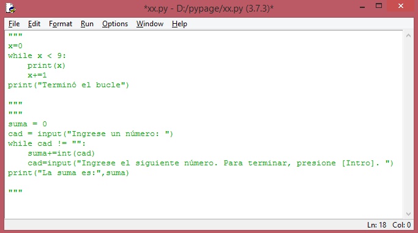
Task: Close the xx.py editor window
Action: click(x=400, y=6)
